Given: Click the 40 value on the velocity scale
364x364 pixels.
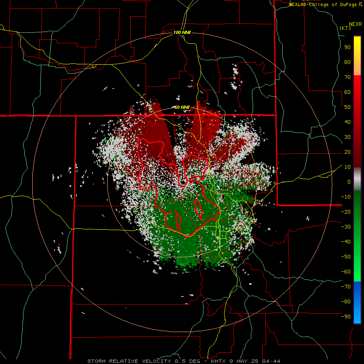Looking at the screenshot, I should tap(347, 122).
